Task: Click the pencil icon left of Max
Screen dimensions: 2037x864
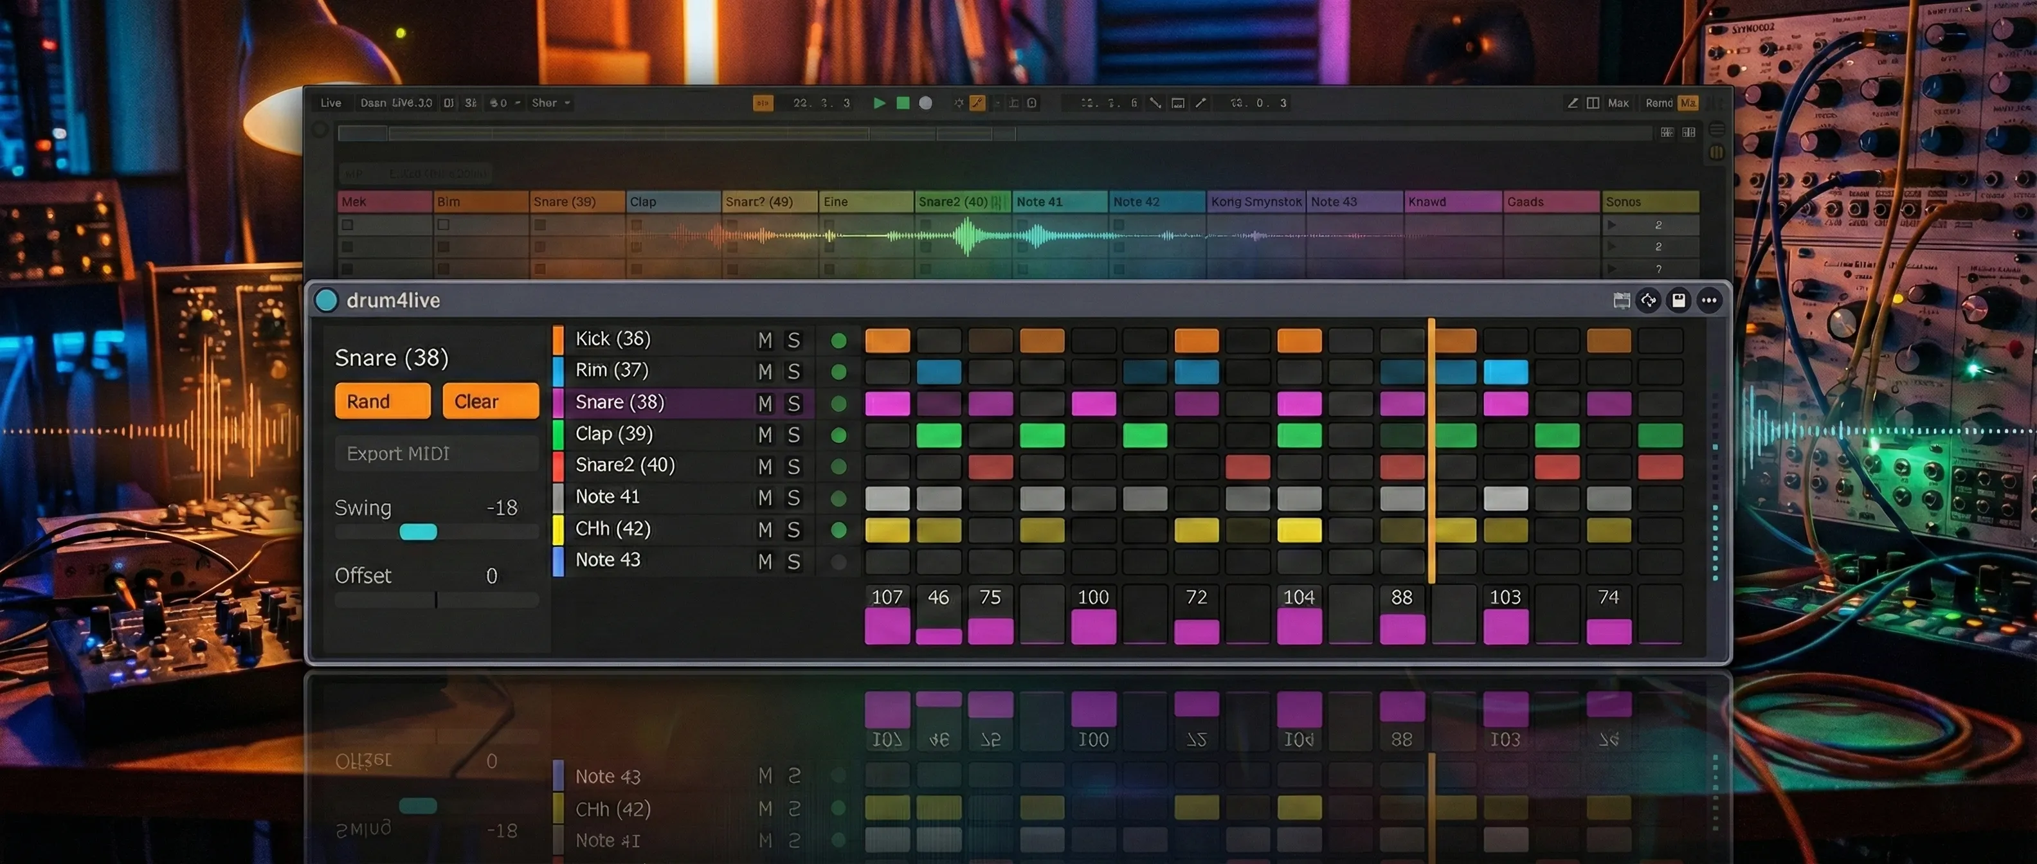Action: pos(1573,103)
